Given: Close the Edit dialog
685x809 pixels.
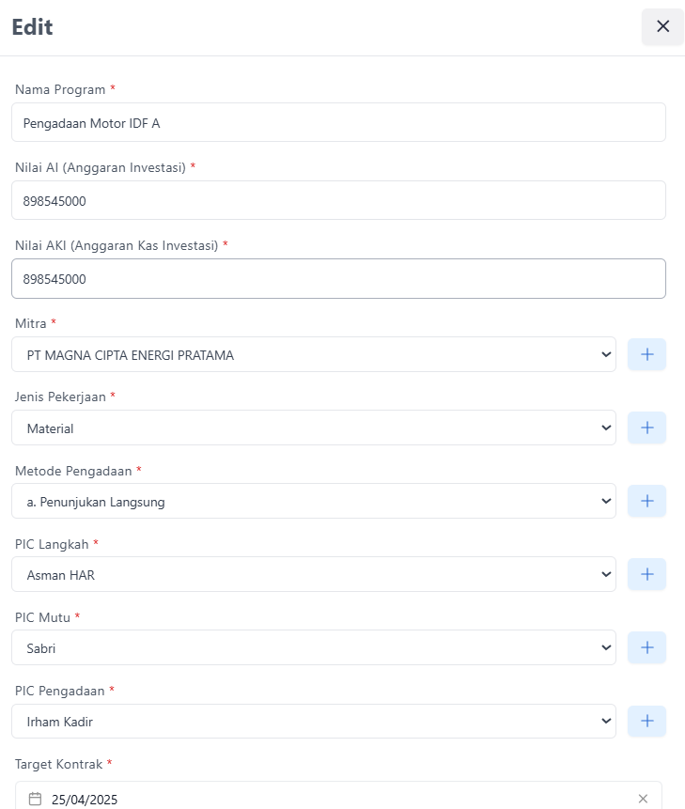Looking at the screenshot, I should tap(662, 26).
